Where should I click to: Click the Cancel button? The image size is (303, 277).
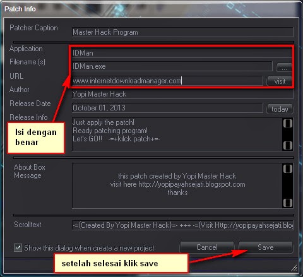tap(207, 247)
